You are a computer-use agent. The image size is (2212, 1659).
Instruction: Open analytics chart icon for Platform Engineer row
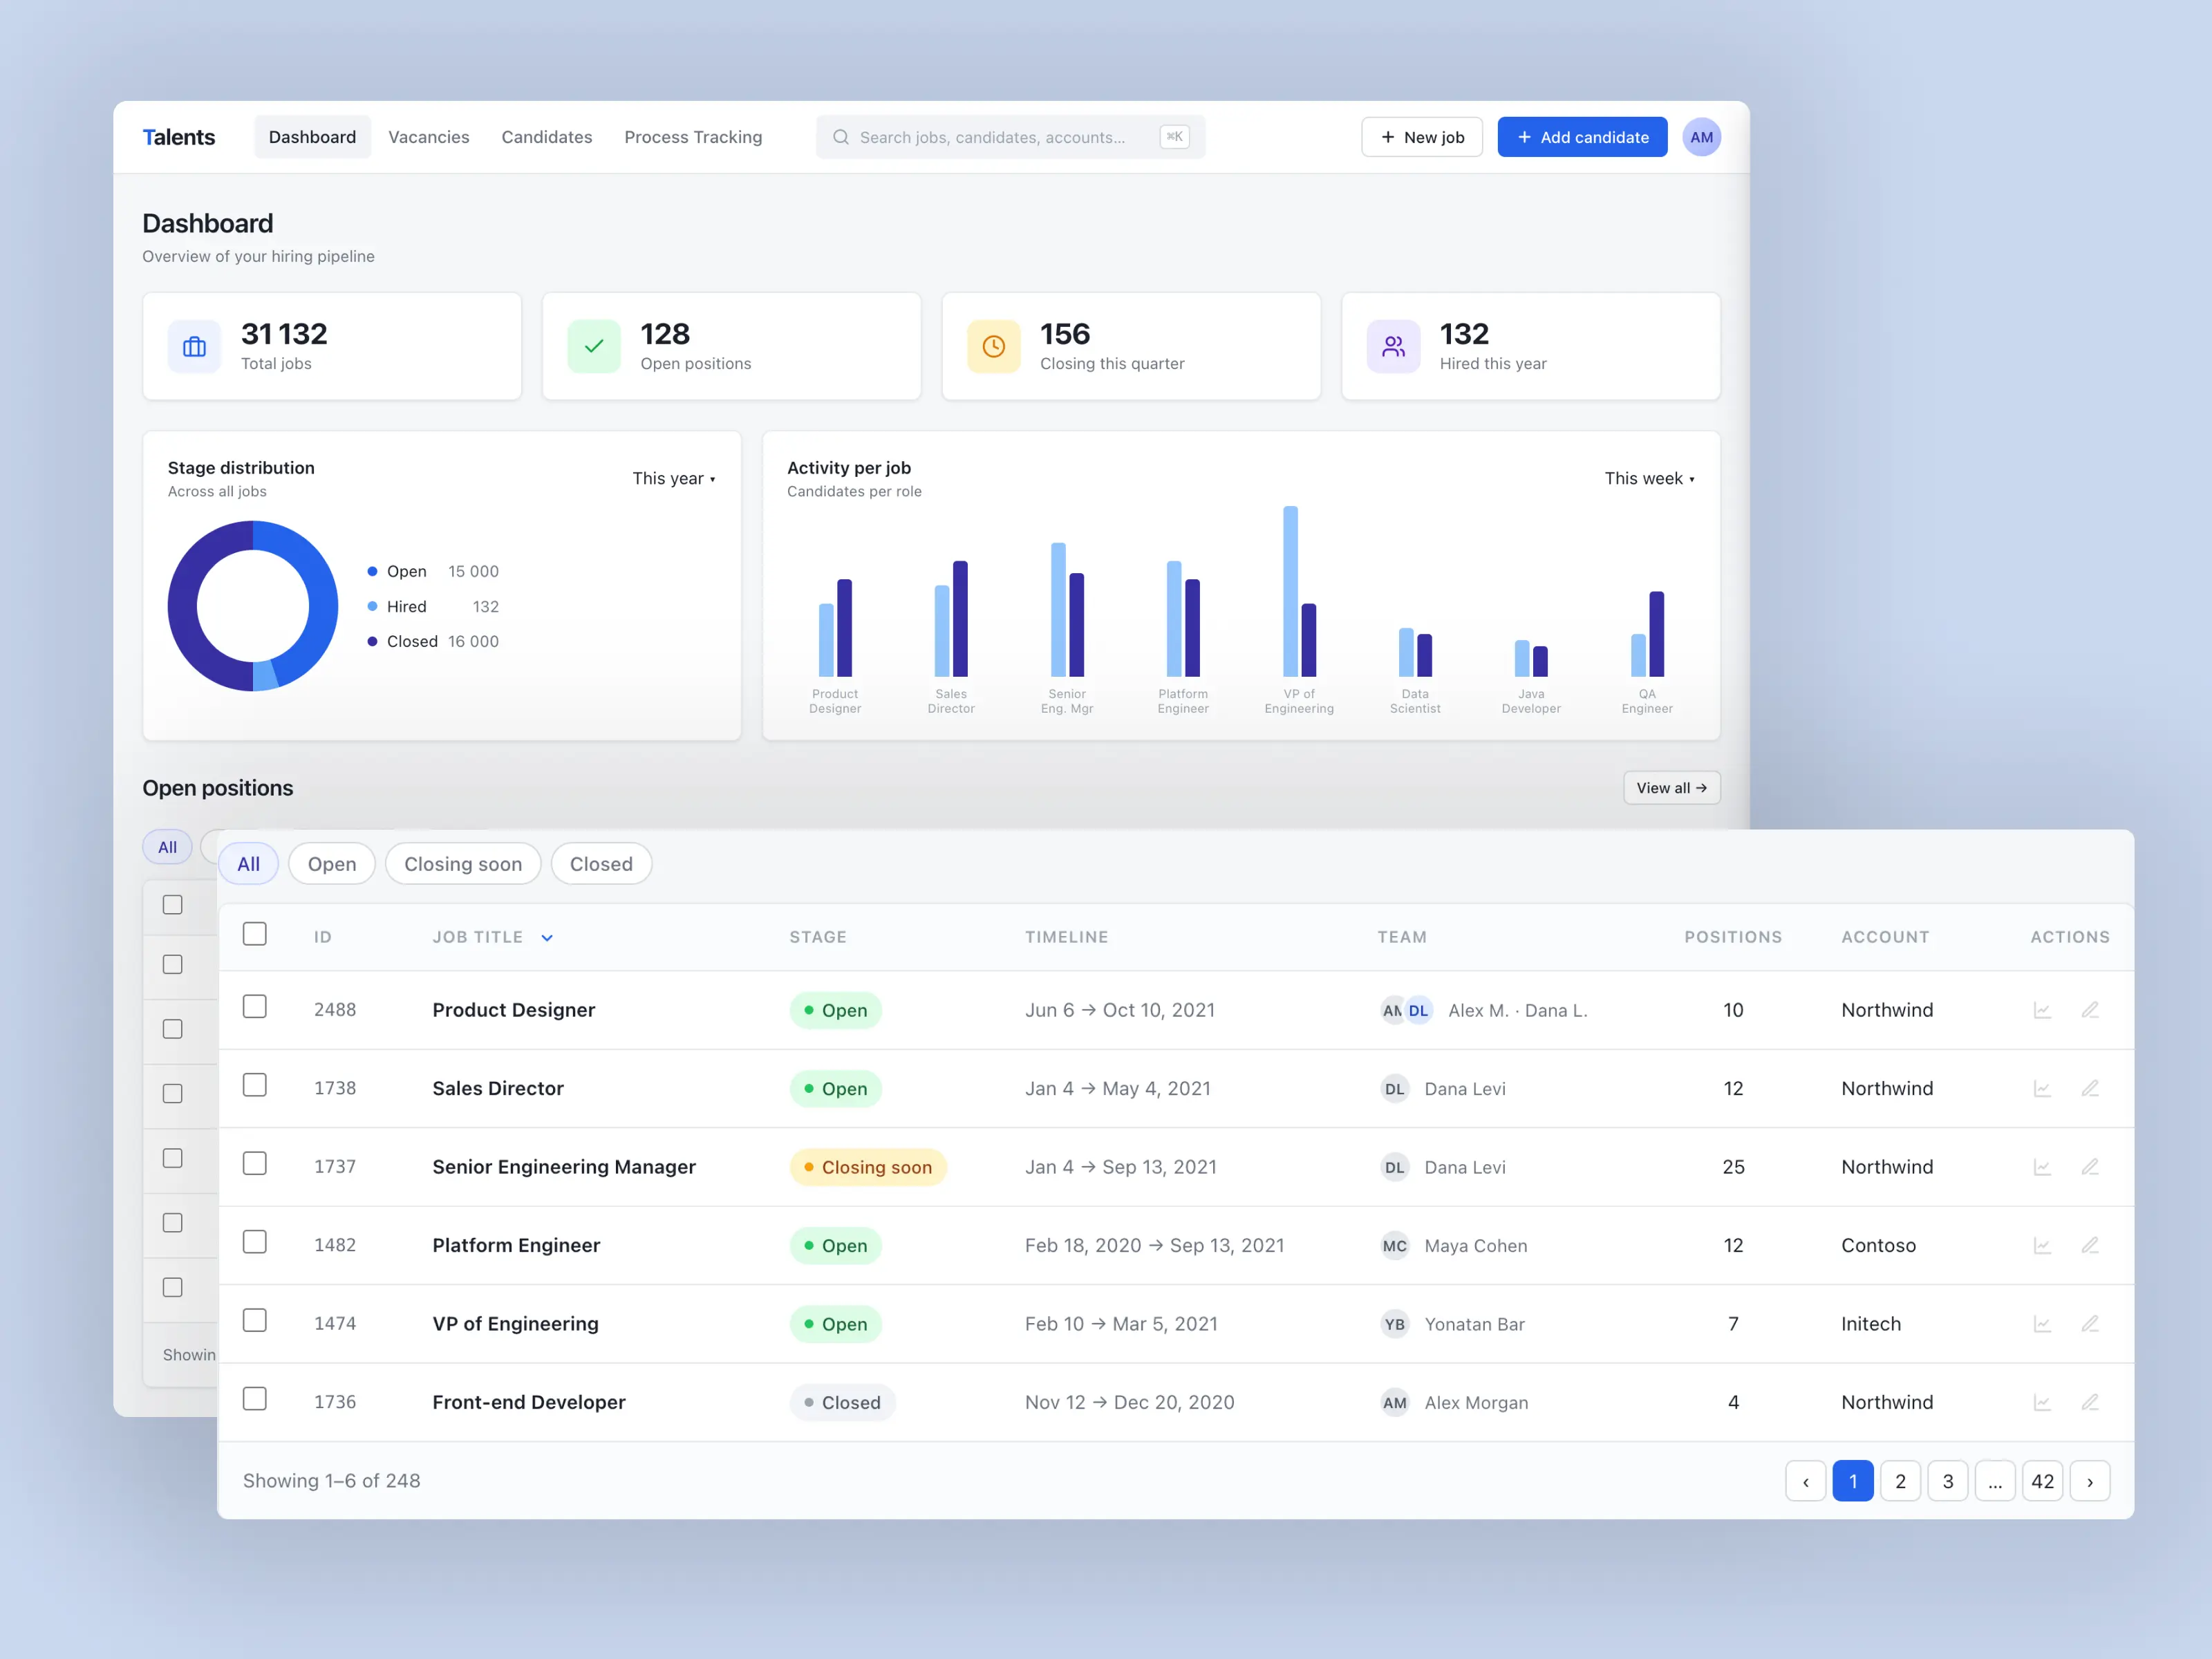[x=2042, y=1245]
